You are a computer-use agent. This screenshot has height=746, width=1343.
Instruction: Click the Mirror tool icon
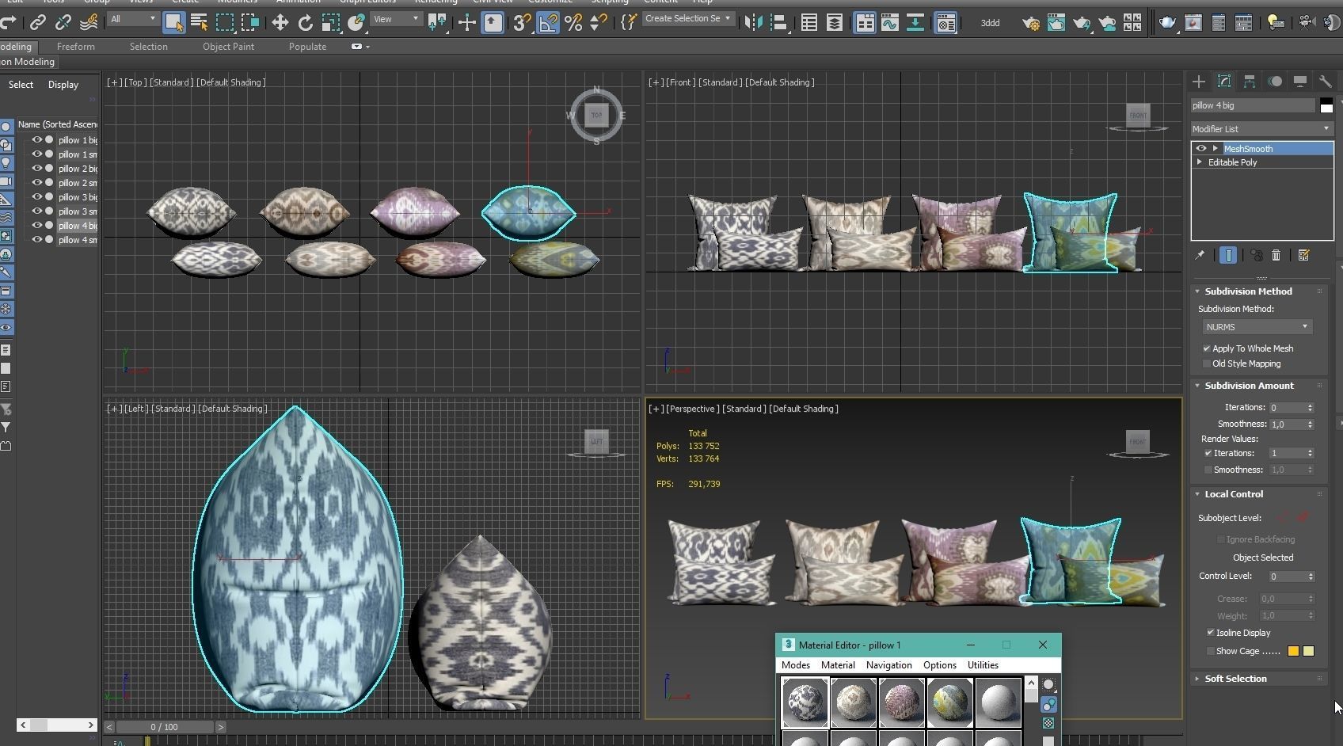(x=754, y=22)
